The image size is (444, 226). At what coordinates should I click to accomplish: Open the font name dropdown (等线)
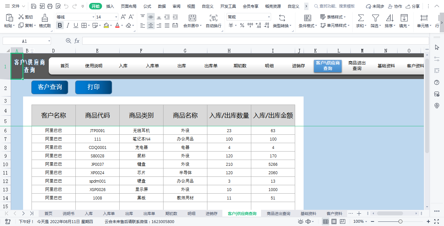pyautogui.click(x=93, y=17)
